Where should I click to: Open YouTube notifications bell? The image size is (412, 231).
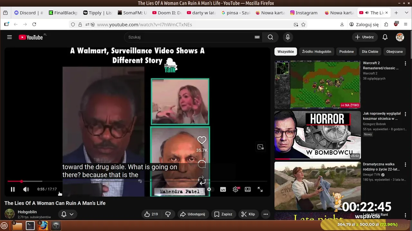[x=385, y=37]
